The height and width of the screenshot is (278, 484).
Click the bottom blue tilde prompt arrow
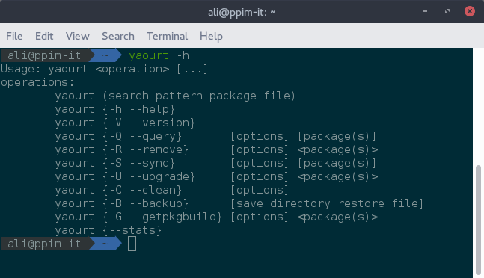click(105, 244)
